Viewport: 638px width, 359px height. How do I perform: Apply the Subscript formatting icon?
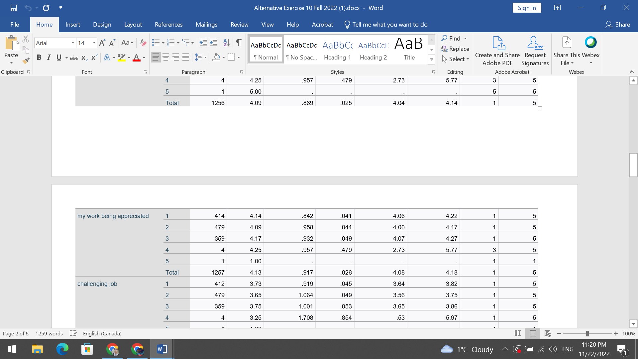click(x=84, y=58)
